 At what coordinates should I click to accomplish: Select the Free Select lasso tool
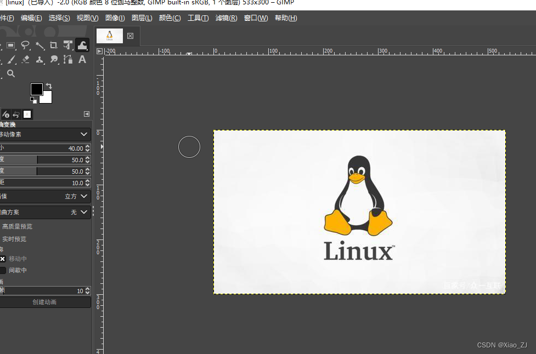pos(25,45)
